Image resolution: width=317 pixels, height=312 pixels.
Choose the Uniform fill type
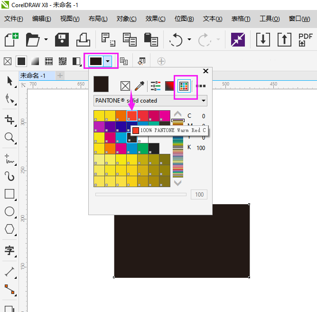[x=21, y=61]
